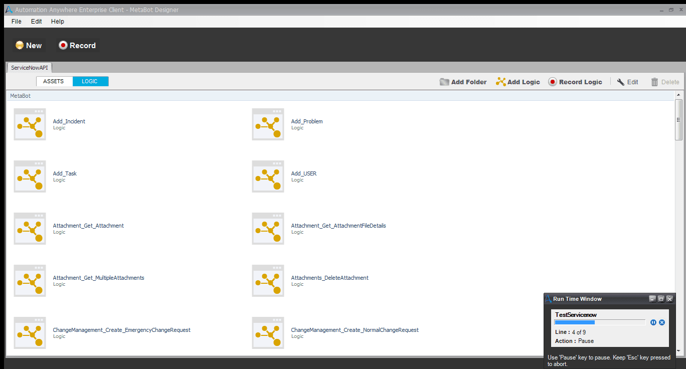
Task: Switch to the LOGIC view
Action: (x=90, y=81)
